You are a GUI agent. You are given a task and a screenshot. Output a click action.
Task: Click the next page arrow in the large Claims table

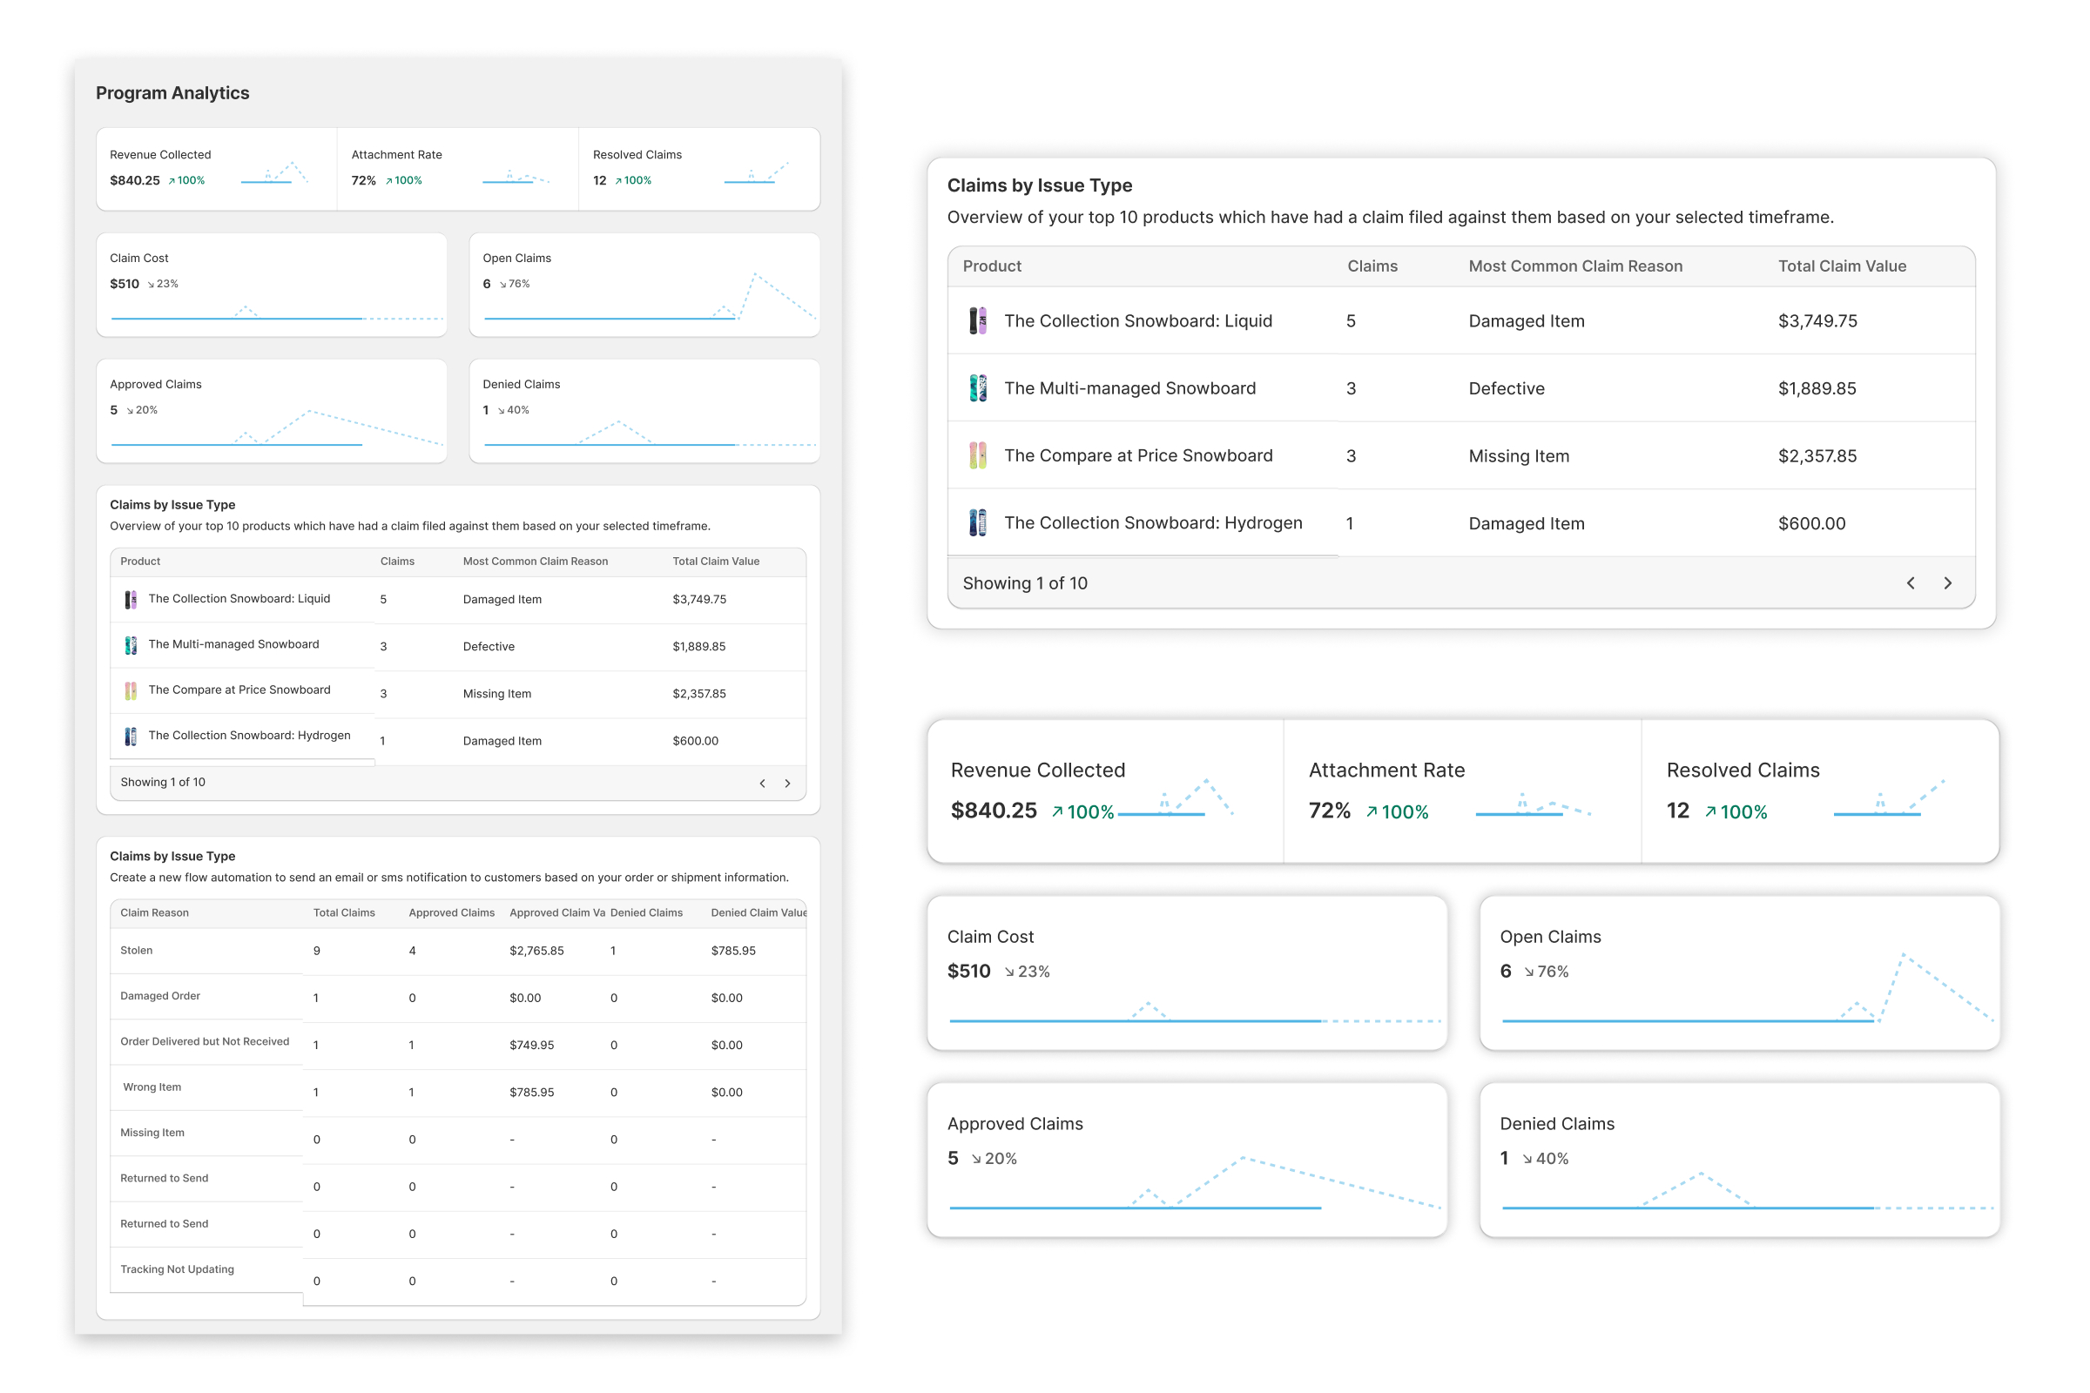[1947, 582]
